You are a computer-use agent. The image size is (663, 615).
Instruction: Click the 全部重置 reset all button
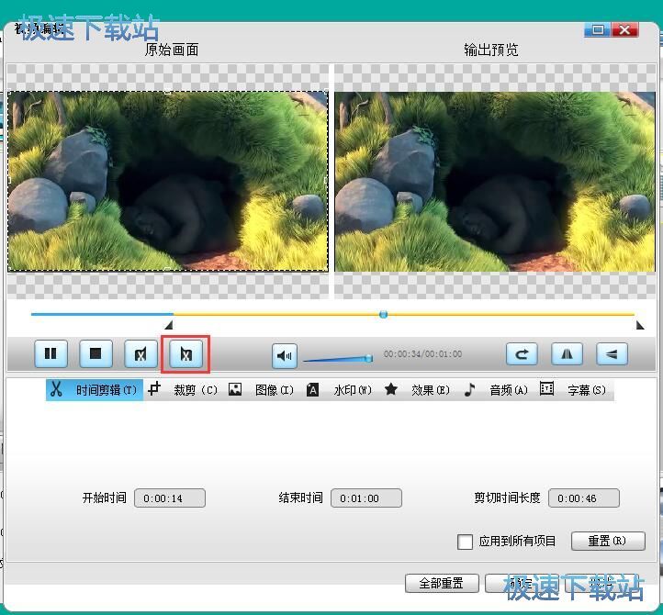pyautogui.click(x=442, y=583)
